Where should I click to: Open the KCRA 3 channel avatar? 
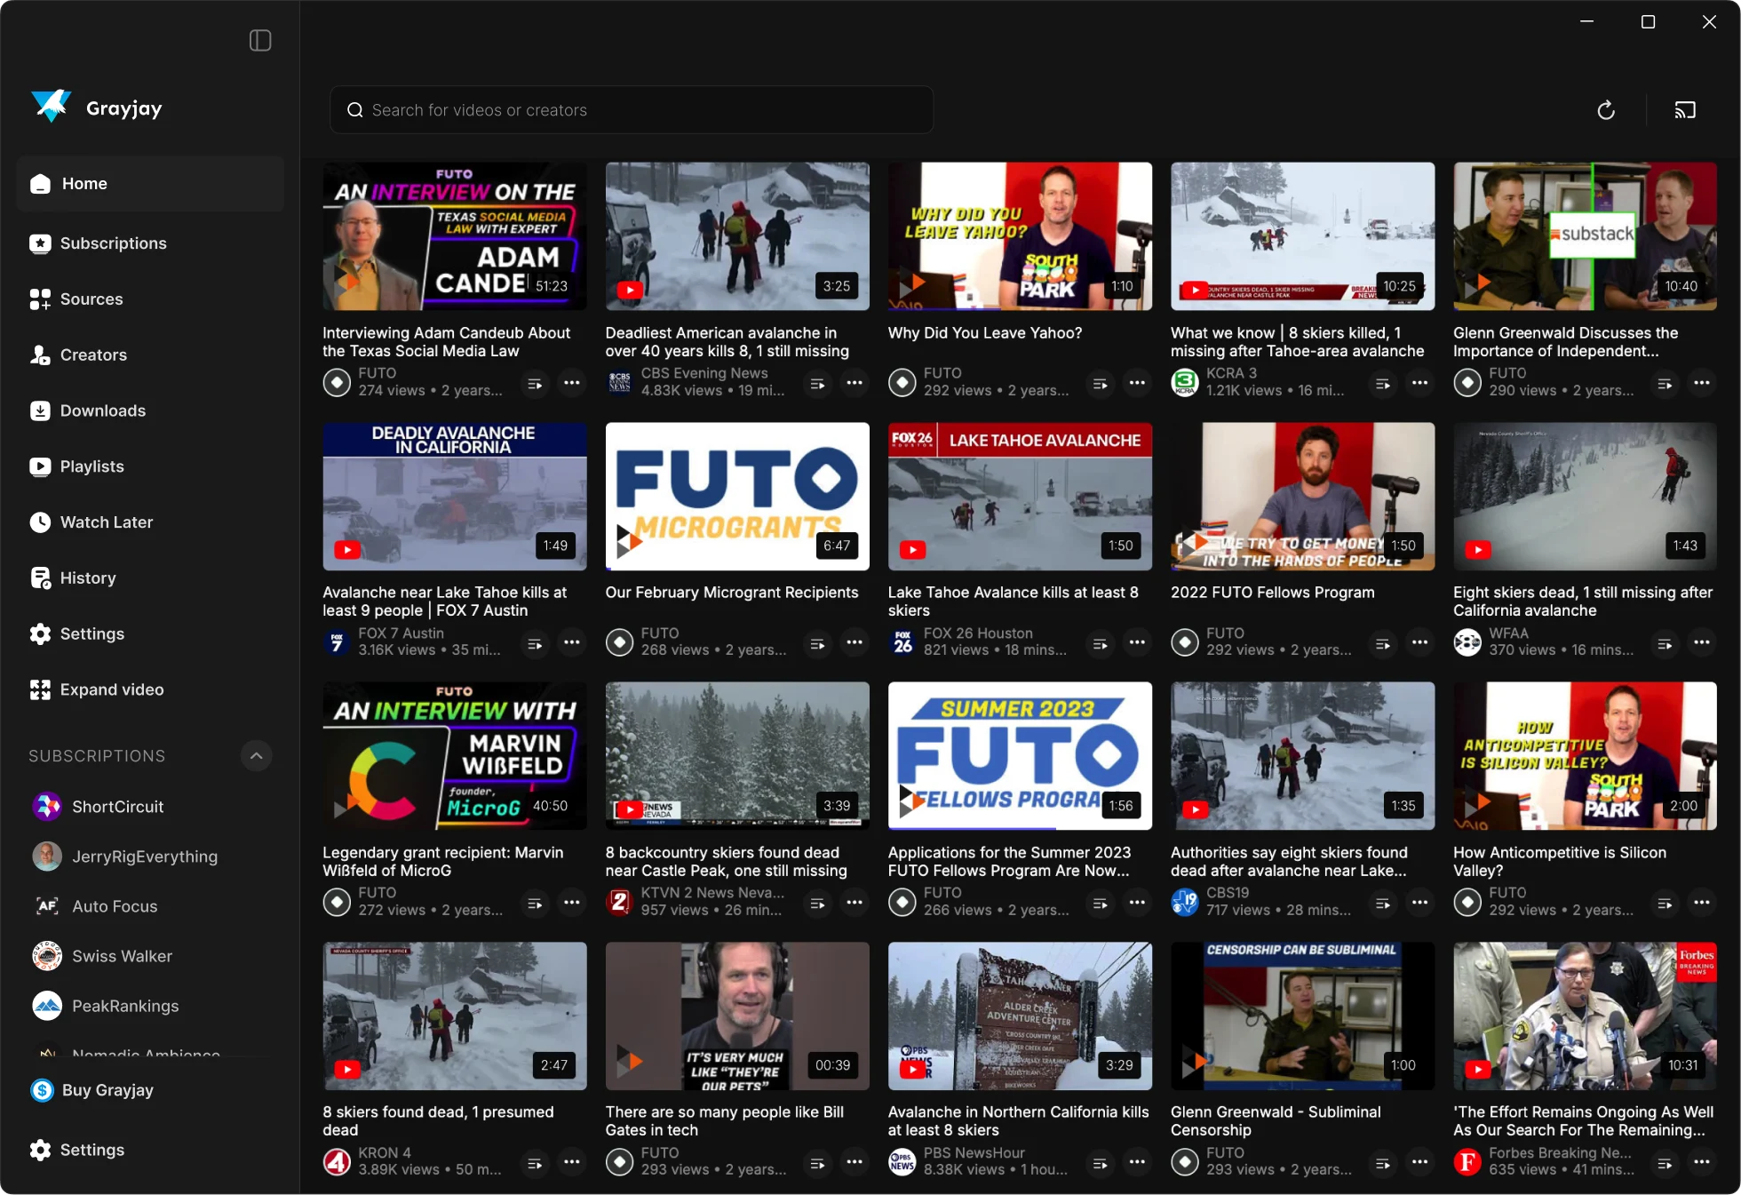1185,383
